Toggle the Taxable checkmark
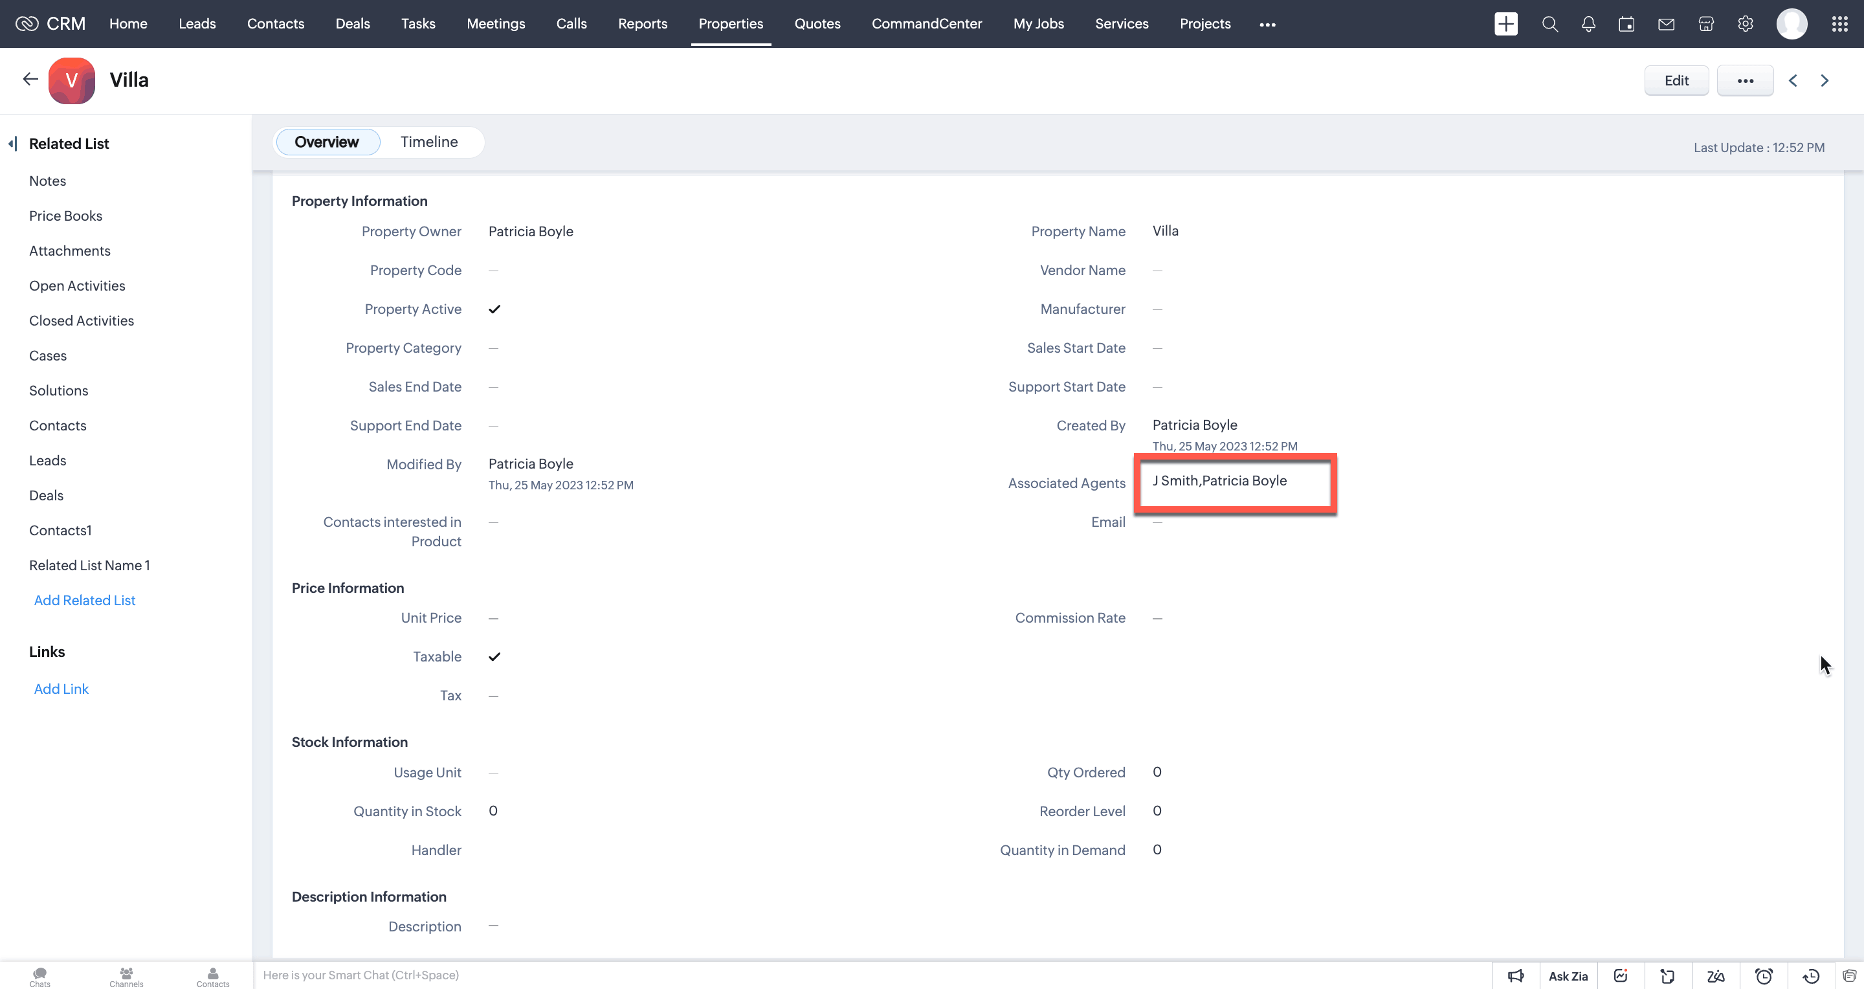This screenshot has width=1864, height=989. coord(494,656)
